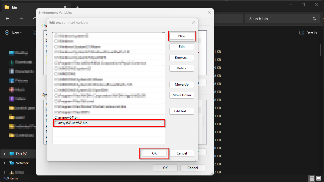Click the search magnifier icon in Explorer
This screenshot has height=182, width=324.
tap(314, 19)
